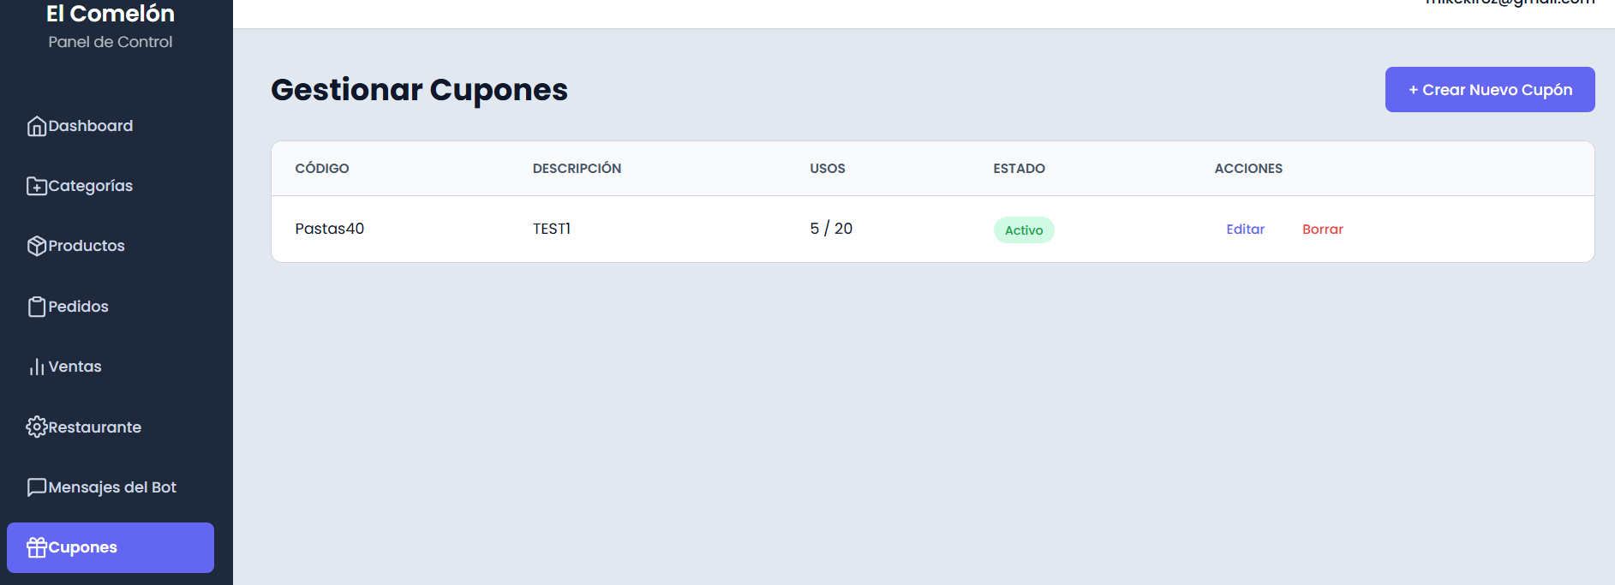
Task: Go to the Productos section
Action: [x=87, y=247]
